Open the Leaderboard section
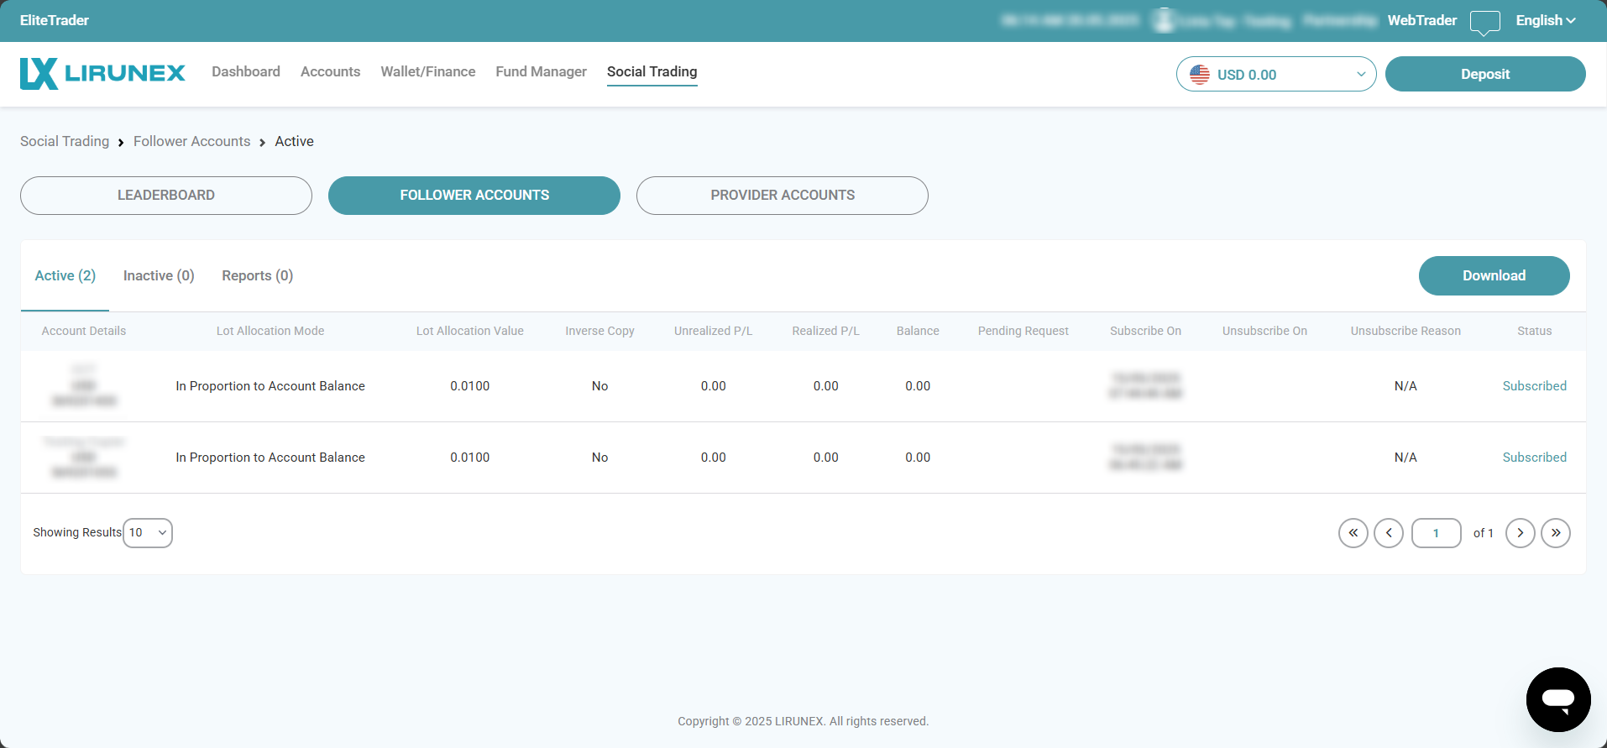The width and height of the screenshot is (1607, 748). point(166,196)
